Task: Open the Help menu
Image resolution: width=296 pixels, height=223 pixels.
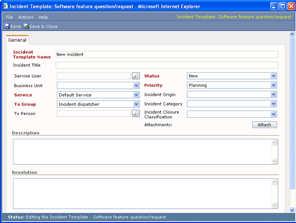Action: point(43,17)
